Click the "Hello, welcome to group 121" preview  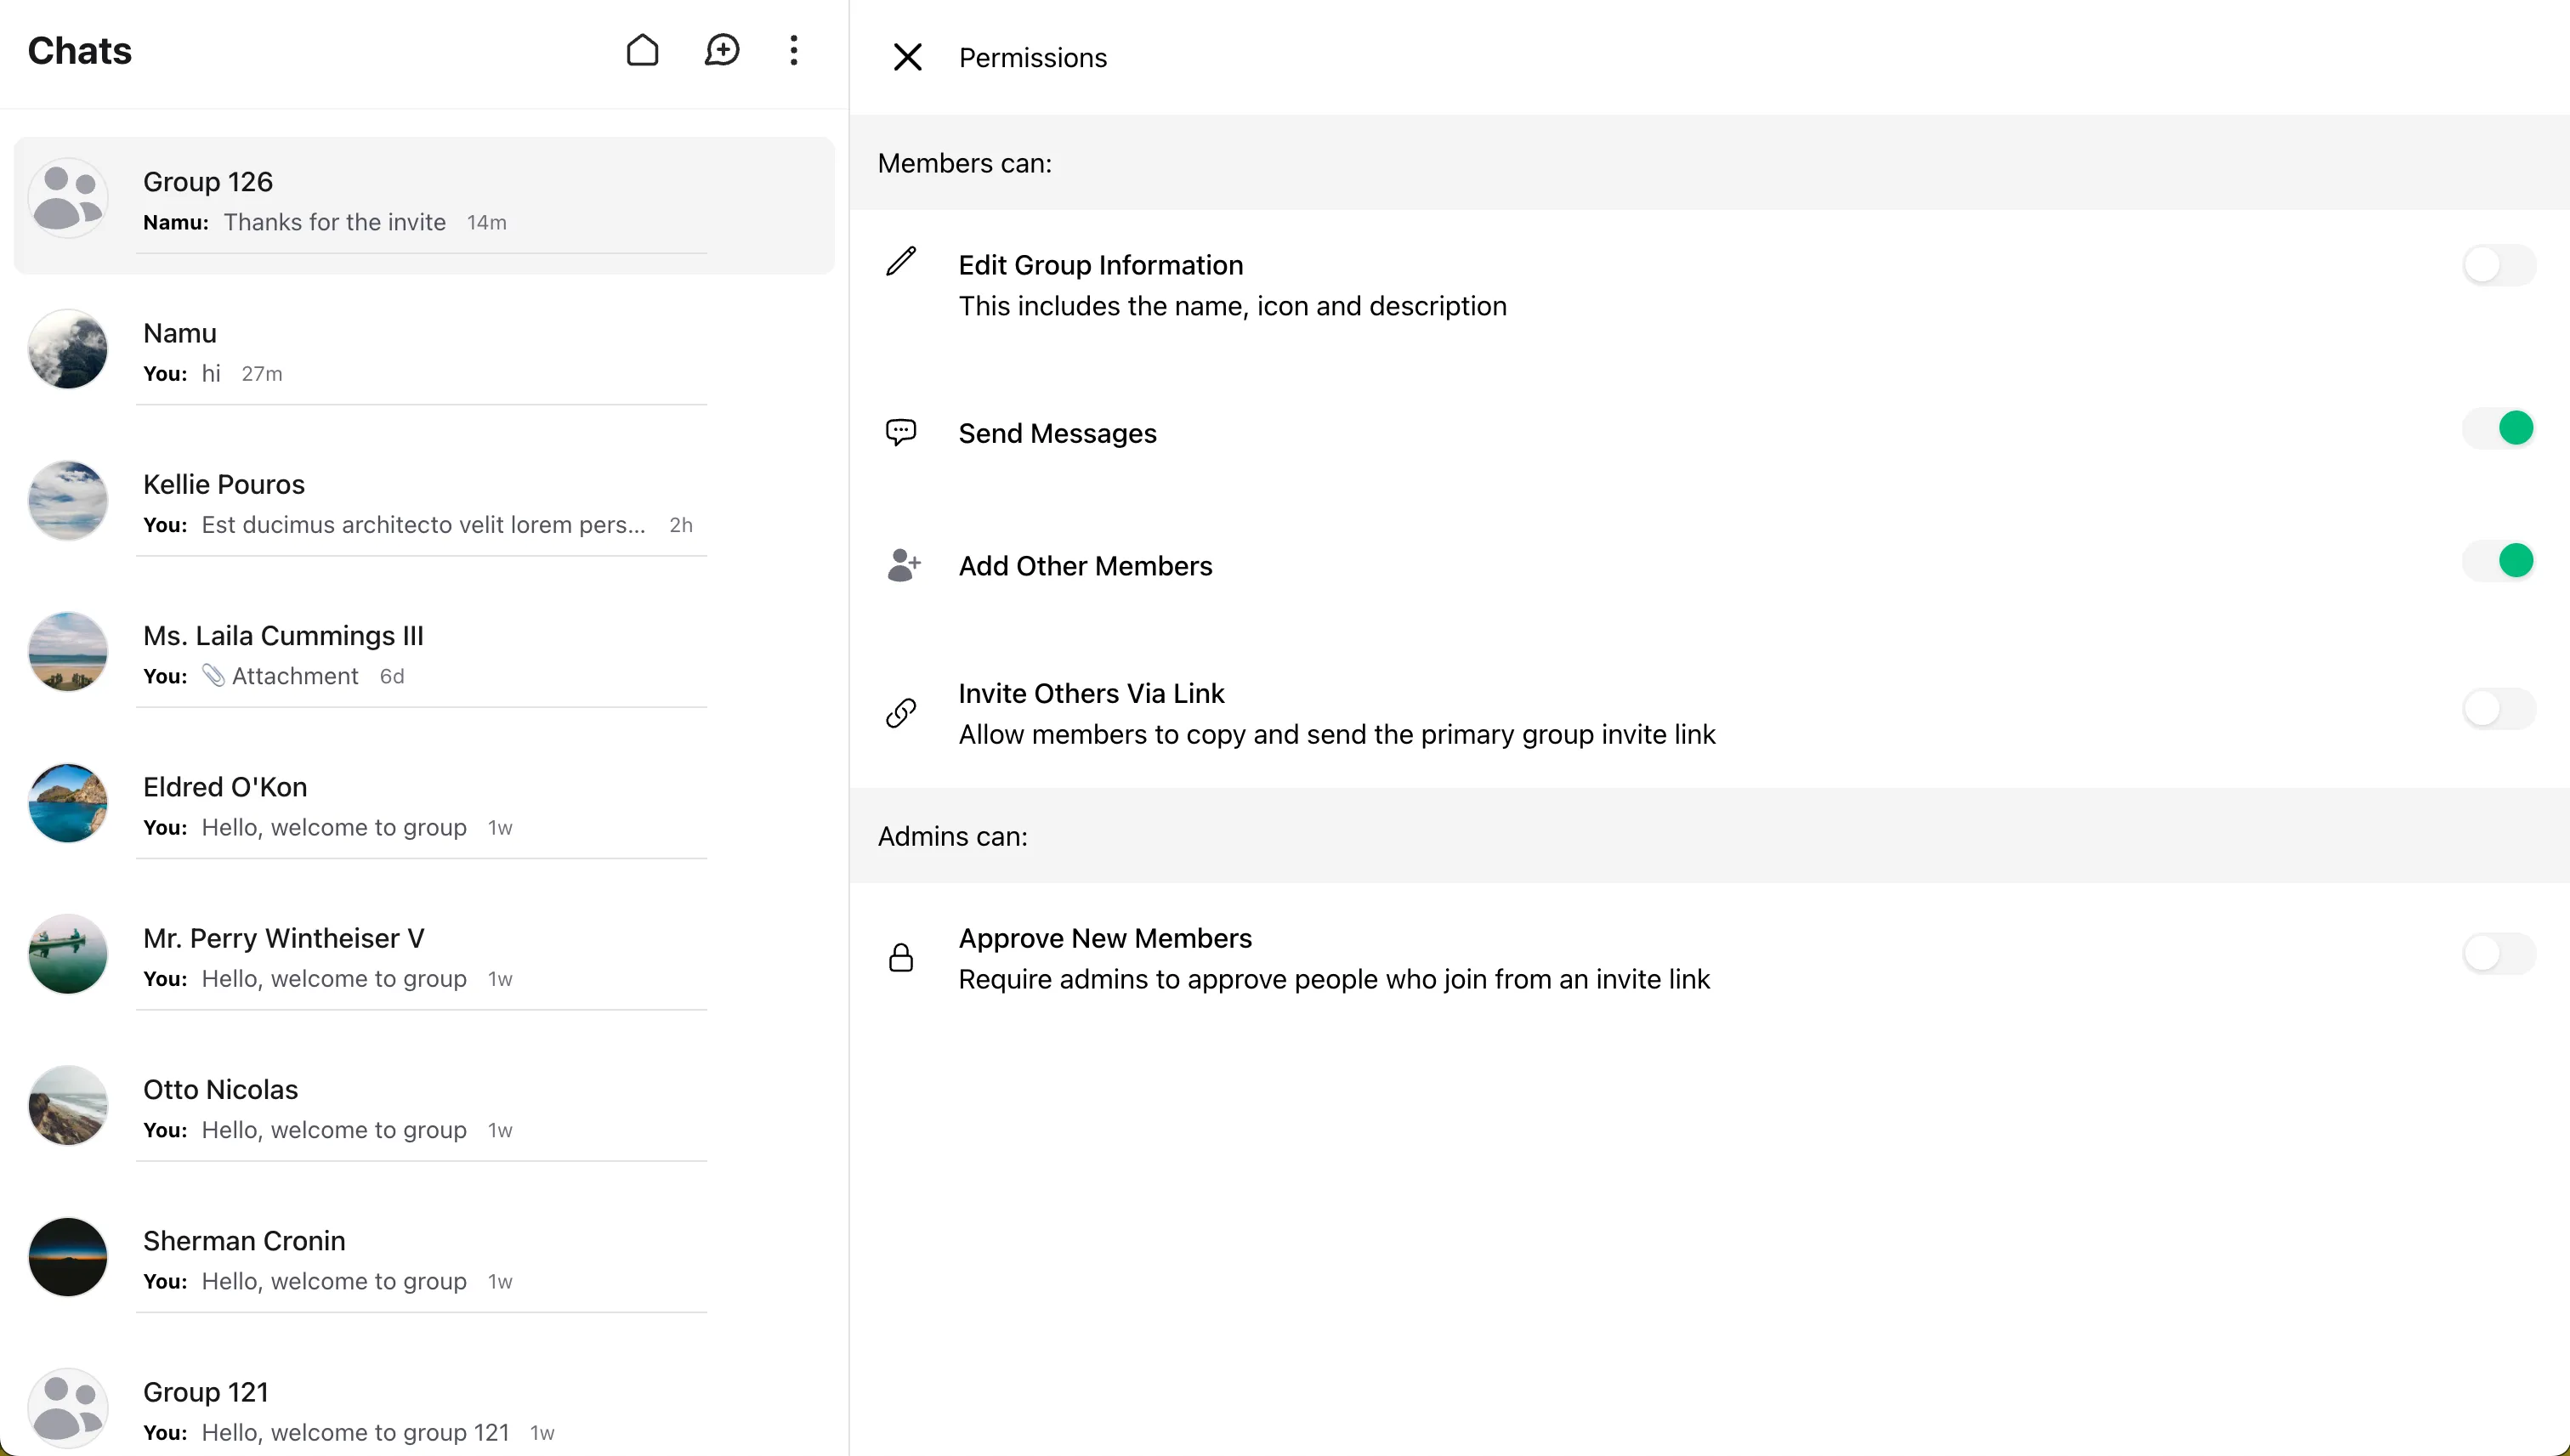tap(355, 1432)
